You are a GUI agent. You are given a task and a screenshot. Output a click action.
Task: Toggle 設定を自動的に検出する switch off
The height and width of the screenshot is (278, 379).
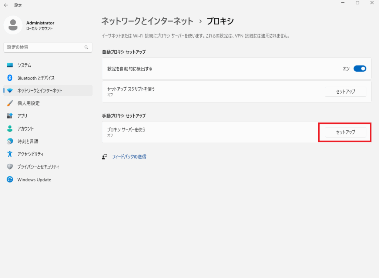click(360, 68)
